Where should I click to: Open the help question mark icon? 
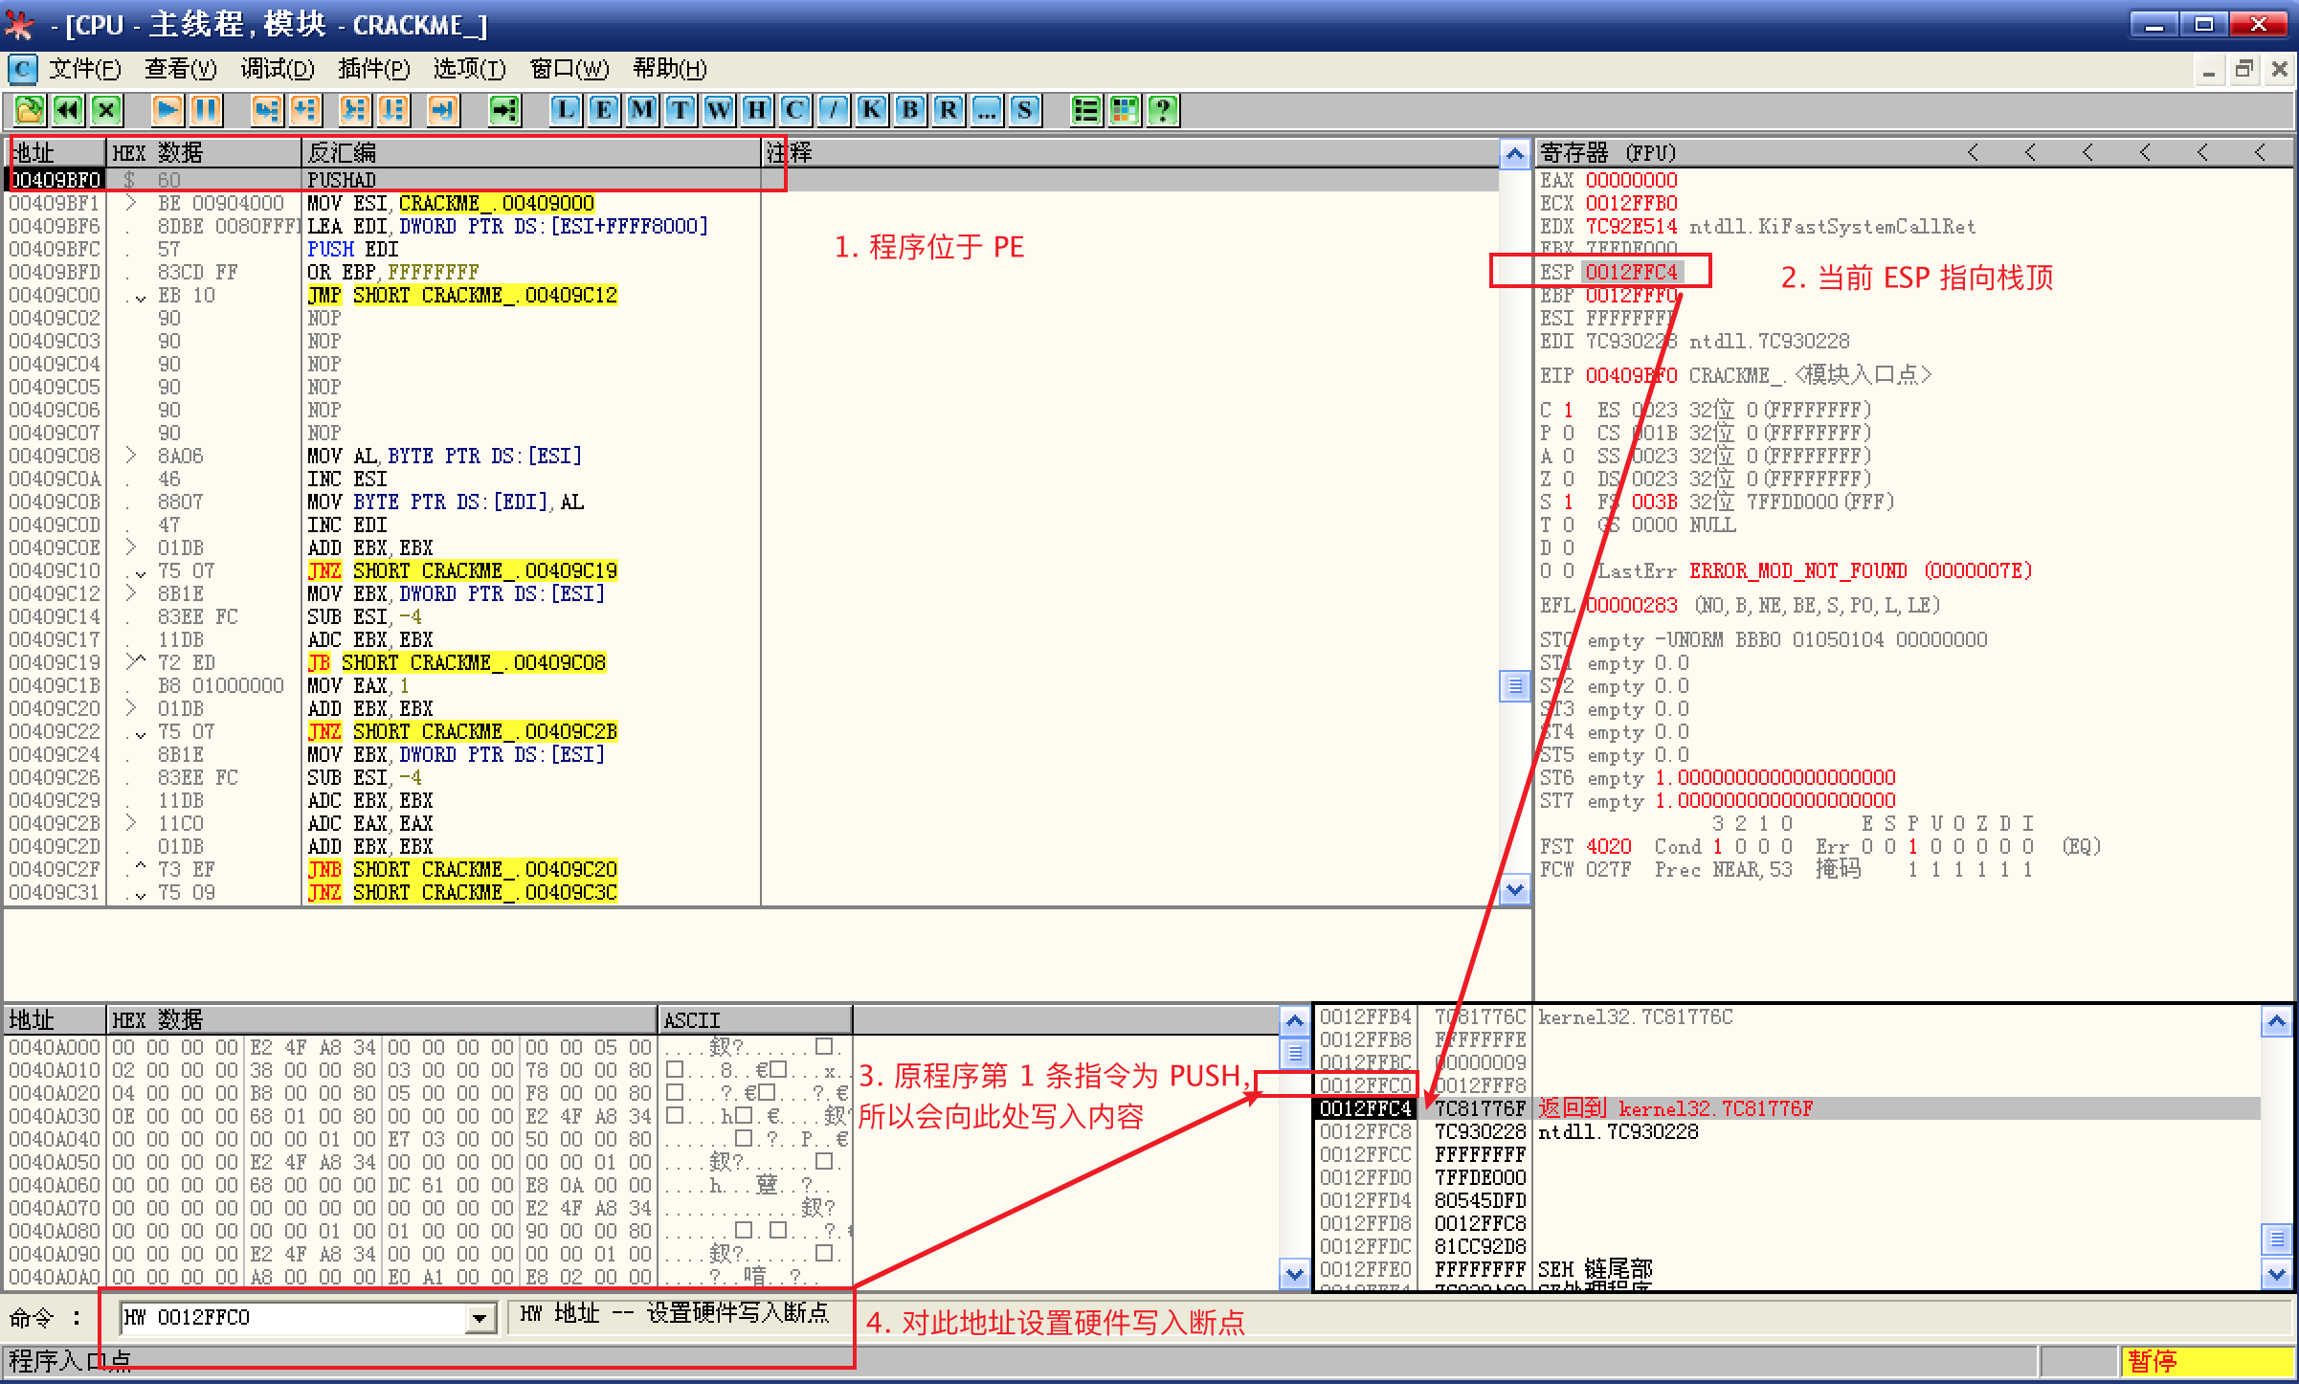point(1163,110)
